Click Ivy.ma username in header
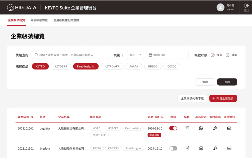The image size is (252, 158). [x=230, y=9]
